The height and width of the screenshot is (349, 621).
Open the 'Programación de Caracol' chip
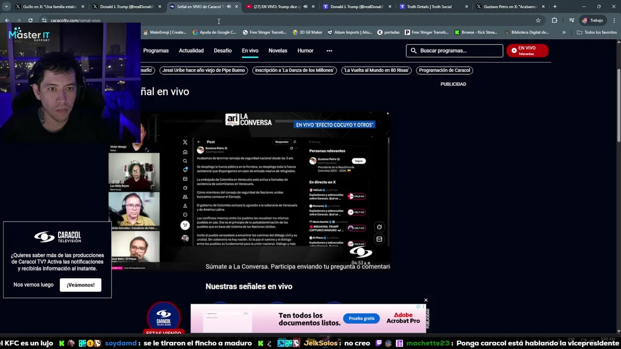pyautogui.click(x=444, y=70)
